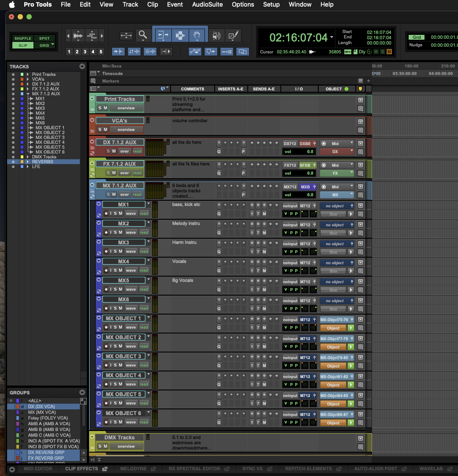Open the main counter format dropdown
The width and height of the screenshot is (458, 476).
[331, 37]
